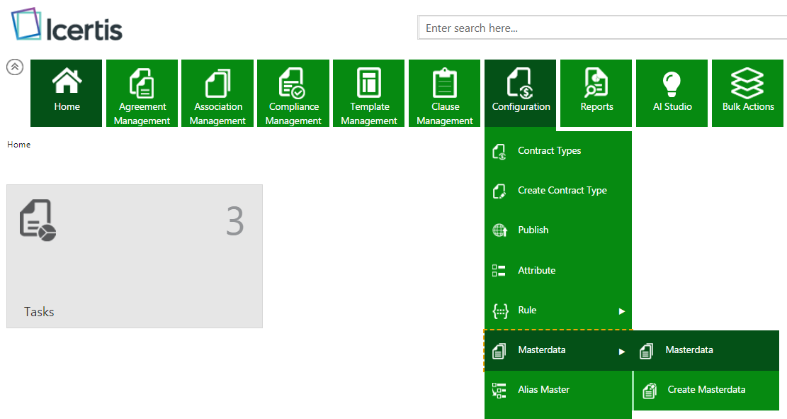Click the search input field

point(602,28)
